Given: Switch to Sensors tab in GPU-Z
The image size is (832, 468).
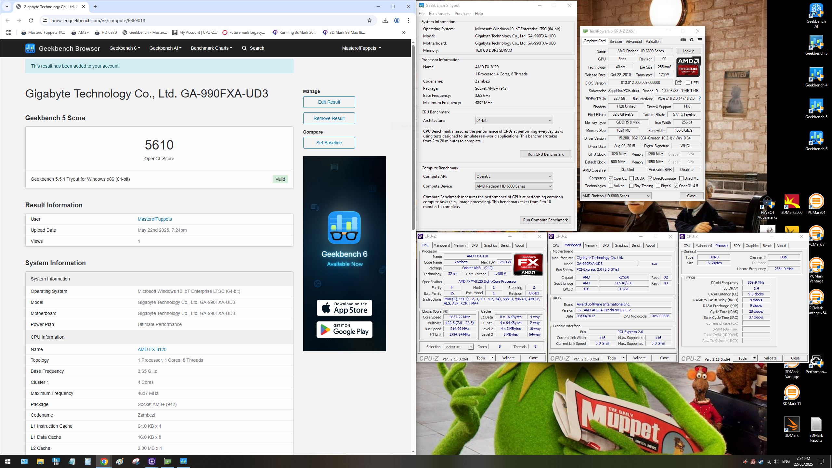Looking at the screenshot, I should coord(616,42).
